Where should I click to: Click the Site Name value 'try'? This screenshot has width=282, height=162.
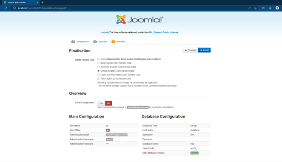107,126
